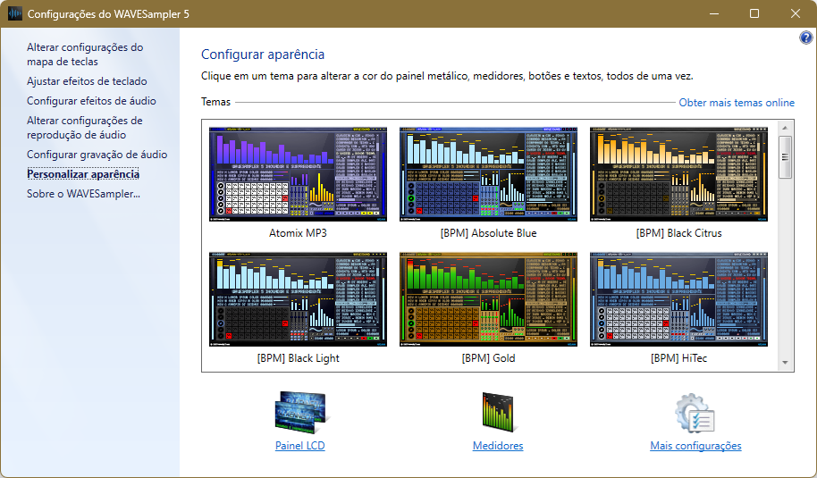Click Obter mais temas online link
The width and height of the screenshot is (817, 478).
point(737,103)
